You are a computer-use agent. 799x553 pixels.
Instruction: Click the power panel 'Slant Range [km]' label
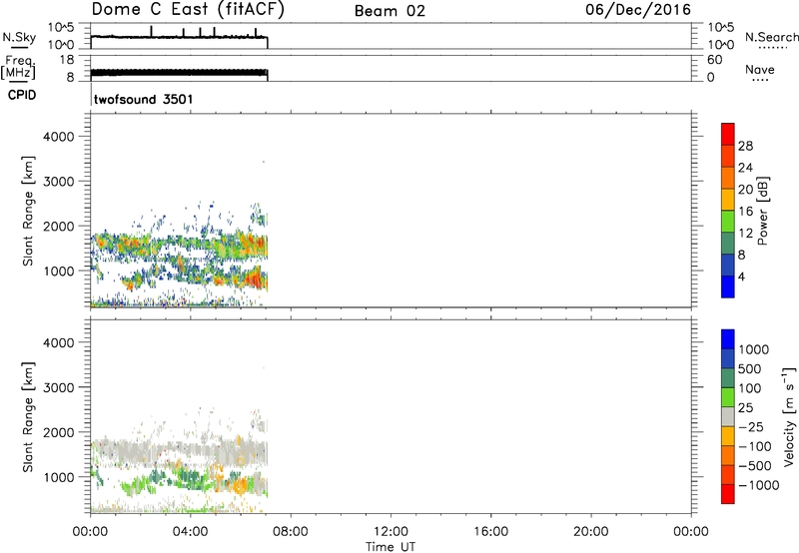point(28,211)
